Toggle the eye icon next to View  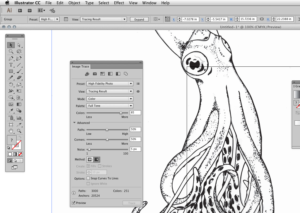(138, 91)
